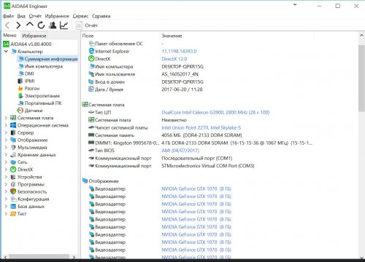365x262 pixels.
Task: Open the Избранное menu in the menu bar
Action: [57, 16]
